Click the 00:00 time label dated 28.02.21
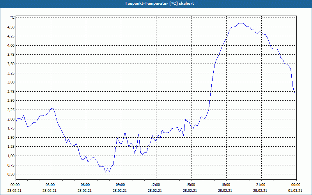This screenshot has width=312, height=195. tap(15, 185)
